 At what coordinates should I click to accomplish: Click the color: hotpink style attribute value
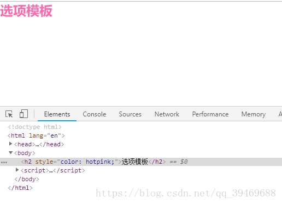coord(87,162)
